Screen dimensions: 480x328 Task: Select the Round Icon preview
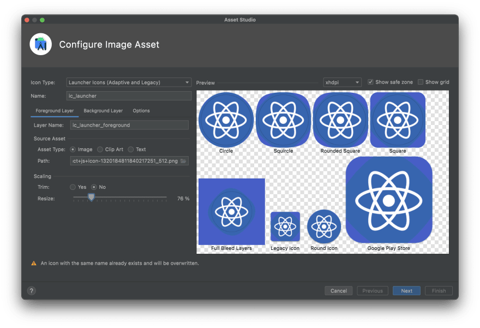click(x=324, y=226)
